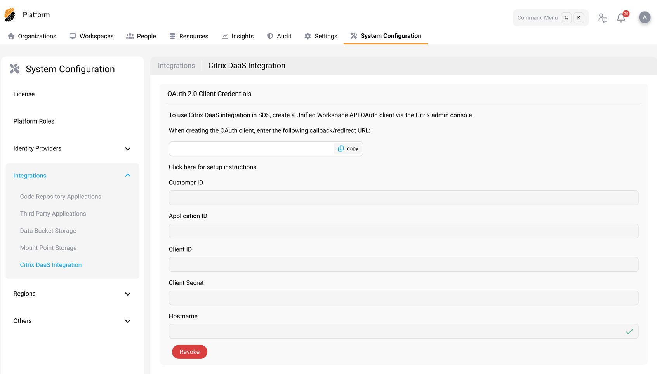Viewport: 657px width, 374px height.
Task: Click the Hostname green checkmark icon
Action: pyautogui.click(x=629, y=331)
